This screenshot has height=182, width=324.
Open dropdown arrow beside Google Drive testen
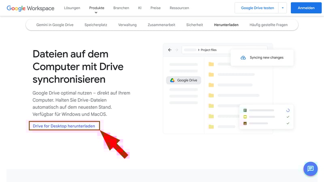[283, 8]
